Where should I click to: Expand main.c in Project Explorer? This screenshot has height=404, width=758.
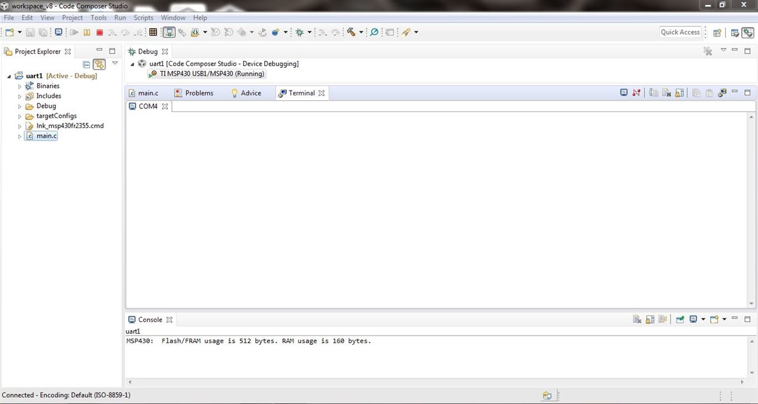point(20,135)
